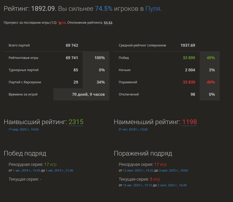Click the 74.5% percentile link
This screenshot has height=202, width=233.
(104, 9)
